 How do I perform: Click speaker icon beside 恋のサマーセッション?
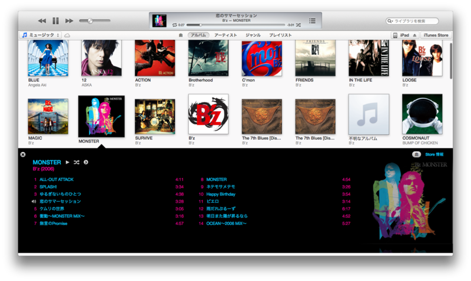34,201
